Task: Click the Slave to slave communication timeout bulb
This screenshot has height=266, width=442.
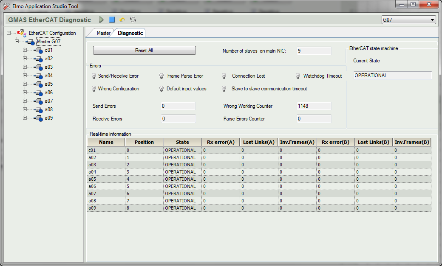Action: (224, 89)
